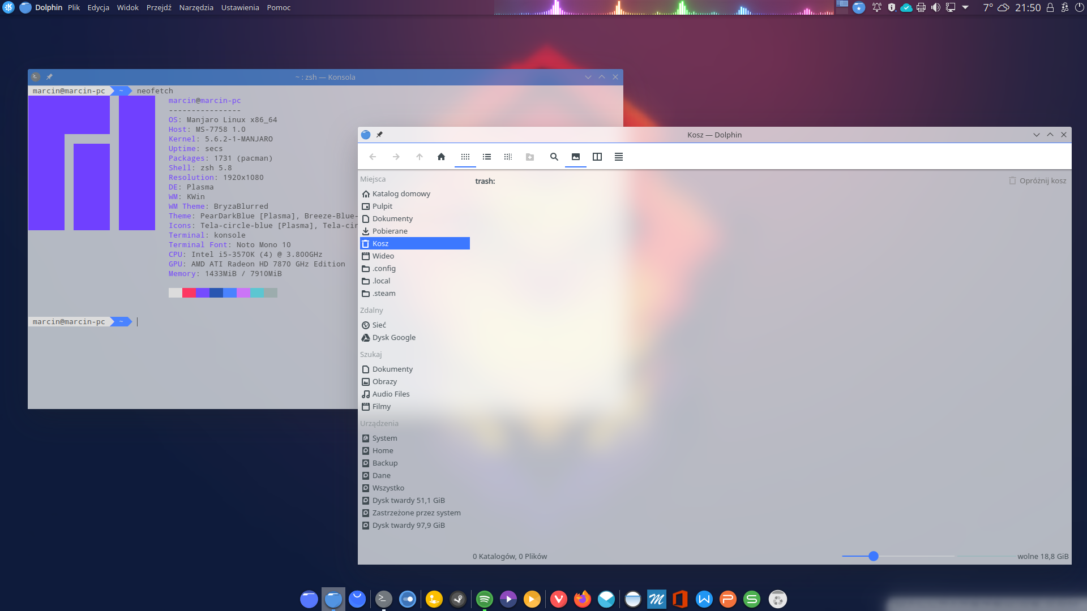This screenshot has height=611, width=1087.
Task: Launch Spotify from the dock
Action: tap(485, 599)
